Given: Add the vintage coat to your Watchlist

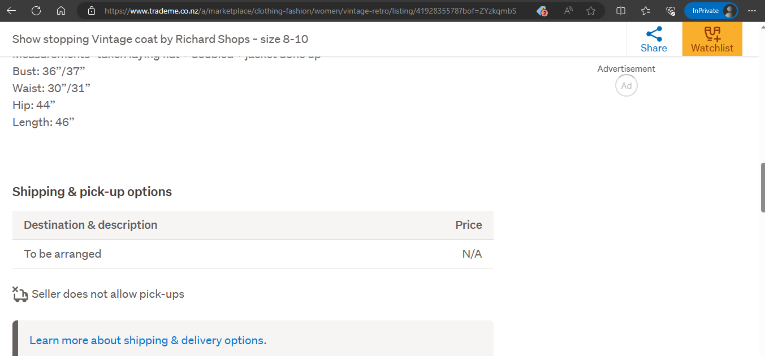Looking at the screenshot, I should tap(712, 39).
